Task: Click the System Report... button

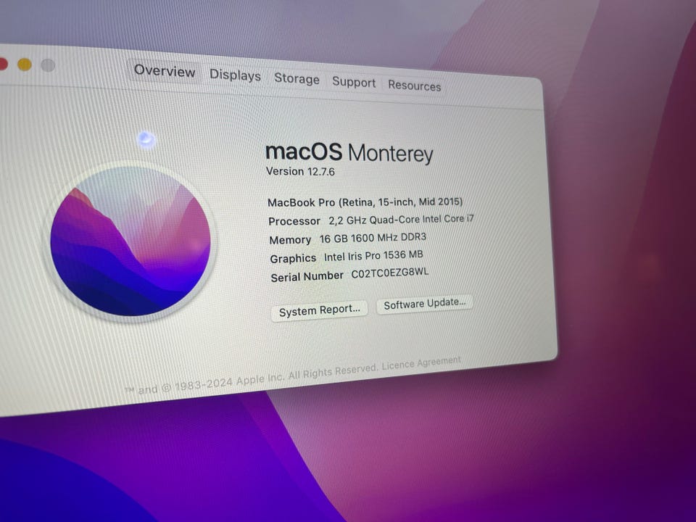Action: (x=319, y=310)
